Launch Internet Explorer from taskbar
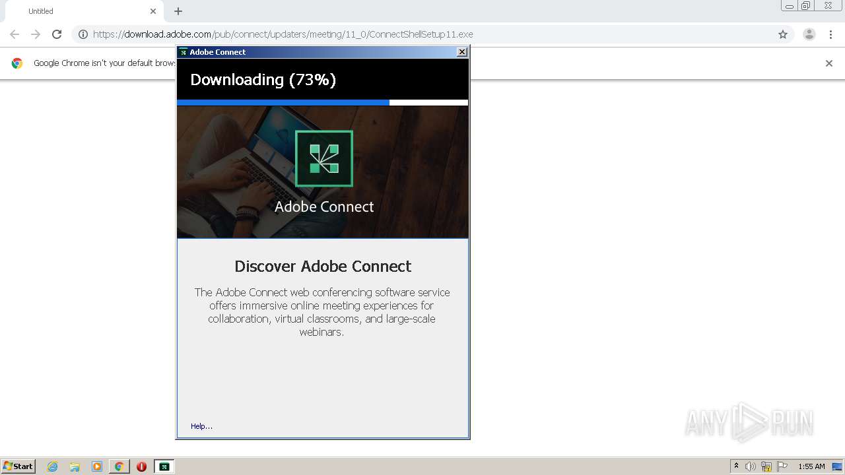 click(53, 466)
